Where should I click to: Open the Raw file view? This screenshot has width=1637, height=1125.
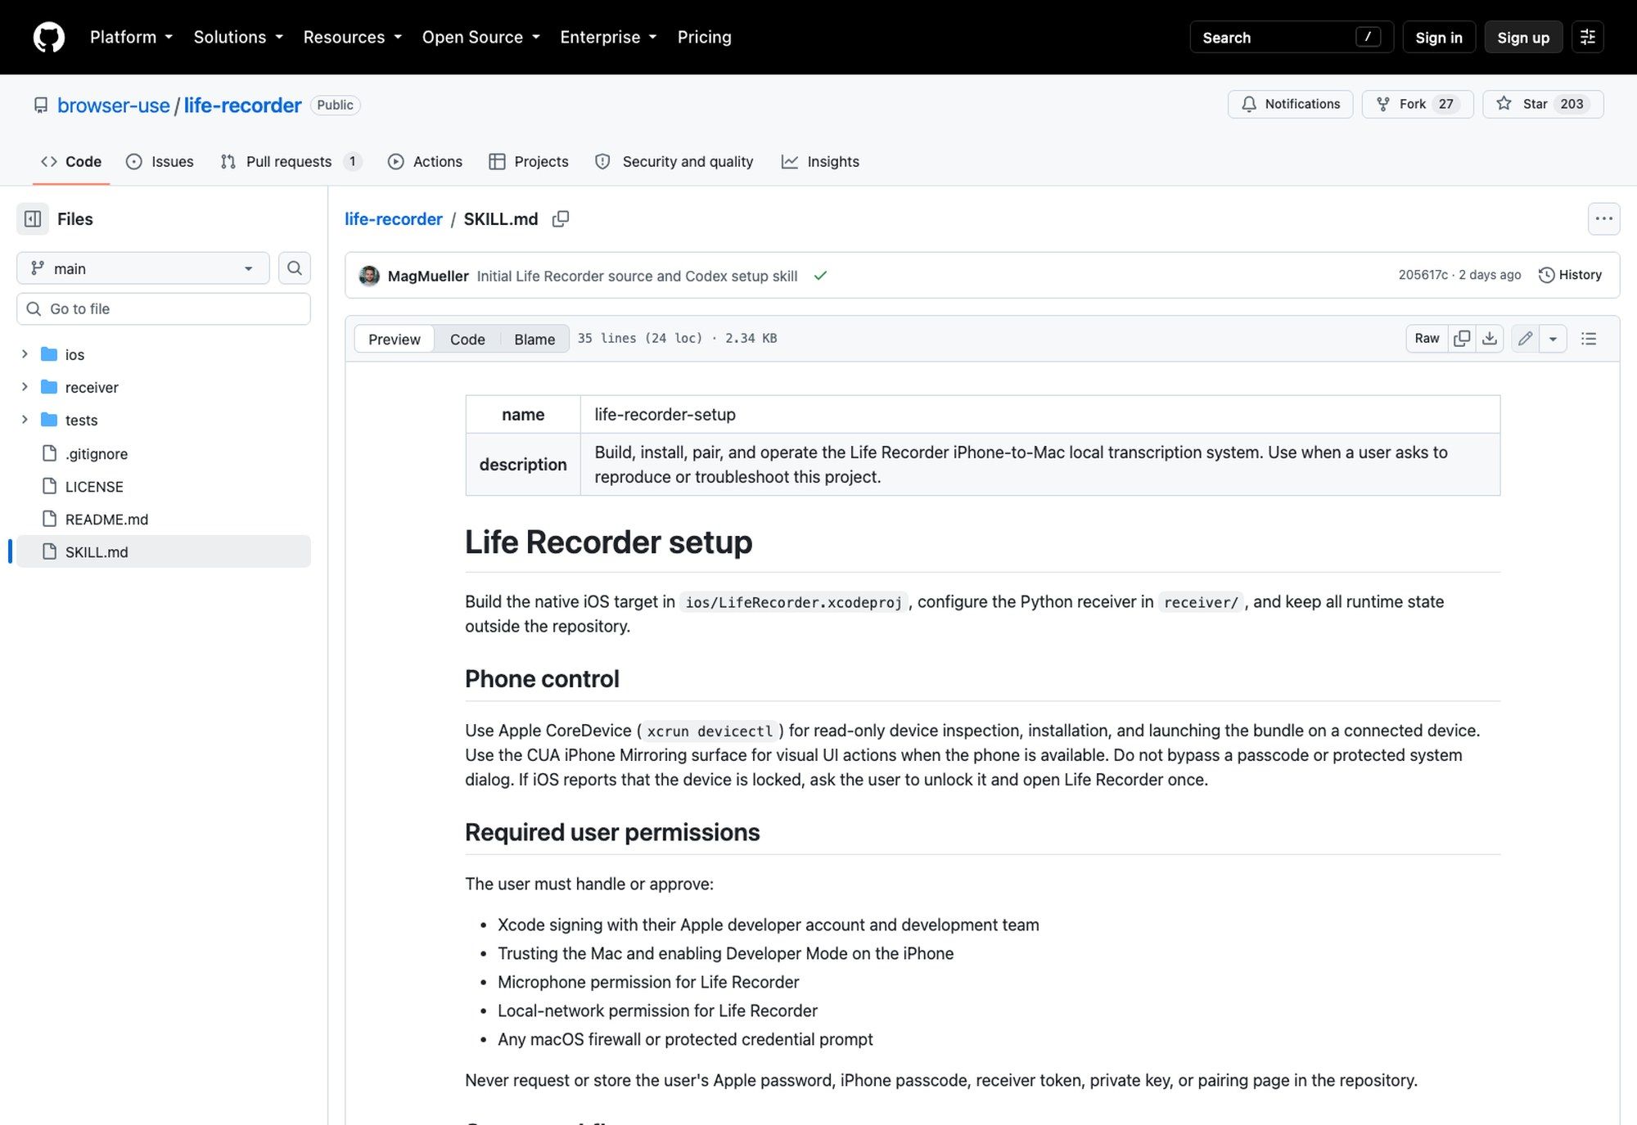click(1427, 339)
